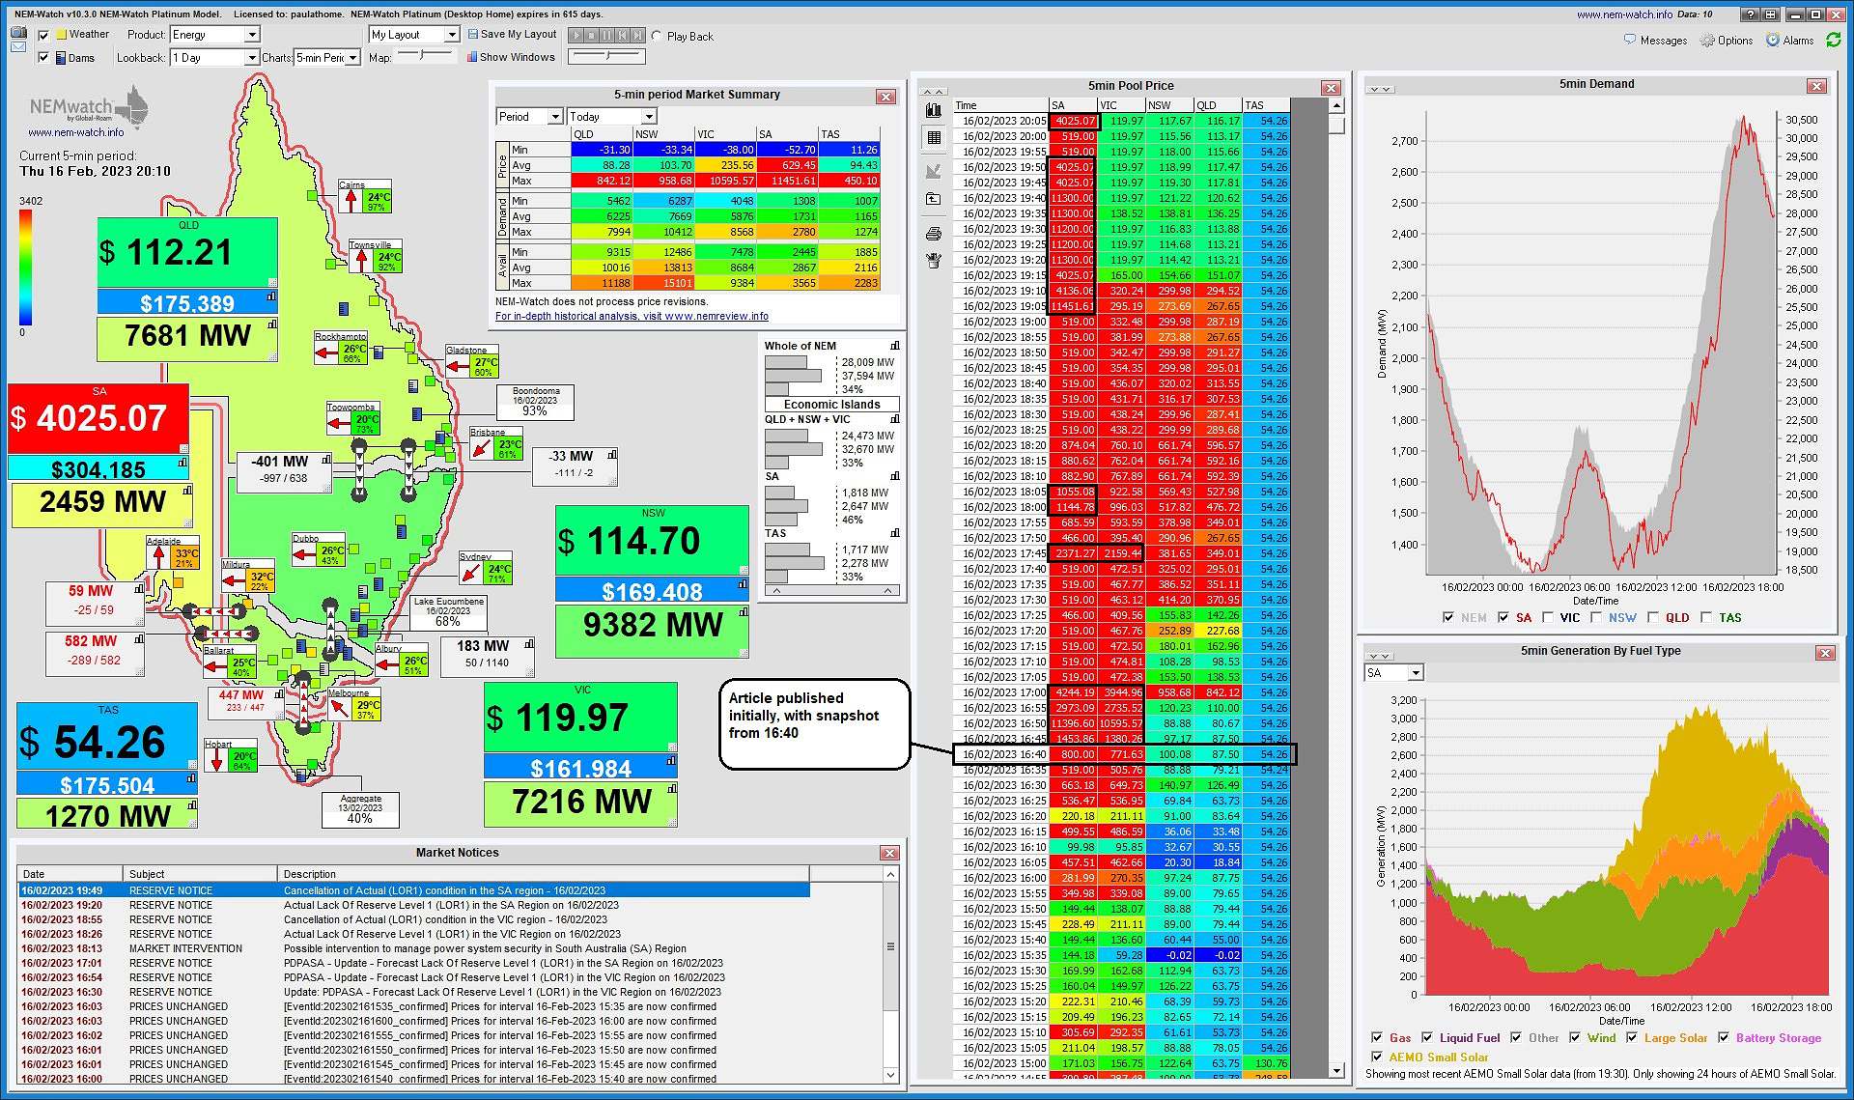Open Alarms in the top right toolbar
Viewport: 1854px width, 1100px height.
(1789, 41)
